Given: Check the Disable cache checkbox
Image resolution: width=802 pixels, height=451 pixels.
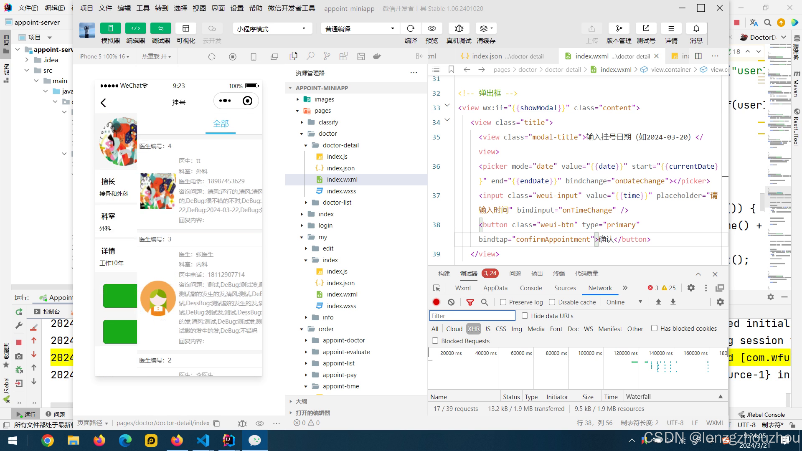Looking at the screenshot, I should coord(552,302).
